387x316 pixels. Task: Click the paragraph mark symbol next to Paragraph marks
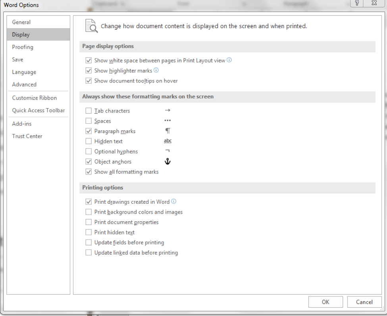pyautogui.click(x=168, y=130)
